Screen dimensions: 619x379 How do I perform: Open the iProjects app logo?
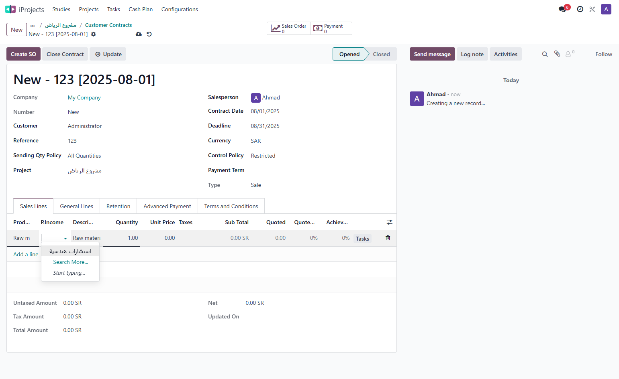click(10, 9)
